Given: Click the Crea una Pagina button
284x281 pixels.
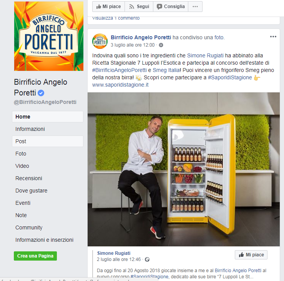Looking at the screenshot, I should click(x=35, y=256).
